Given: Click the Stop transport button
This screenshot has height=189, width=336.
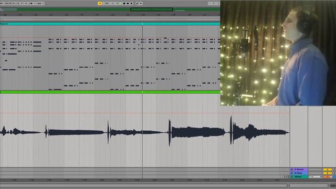Looking at the screenshot, I should coord(124,4).
